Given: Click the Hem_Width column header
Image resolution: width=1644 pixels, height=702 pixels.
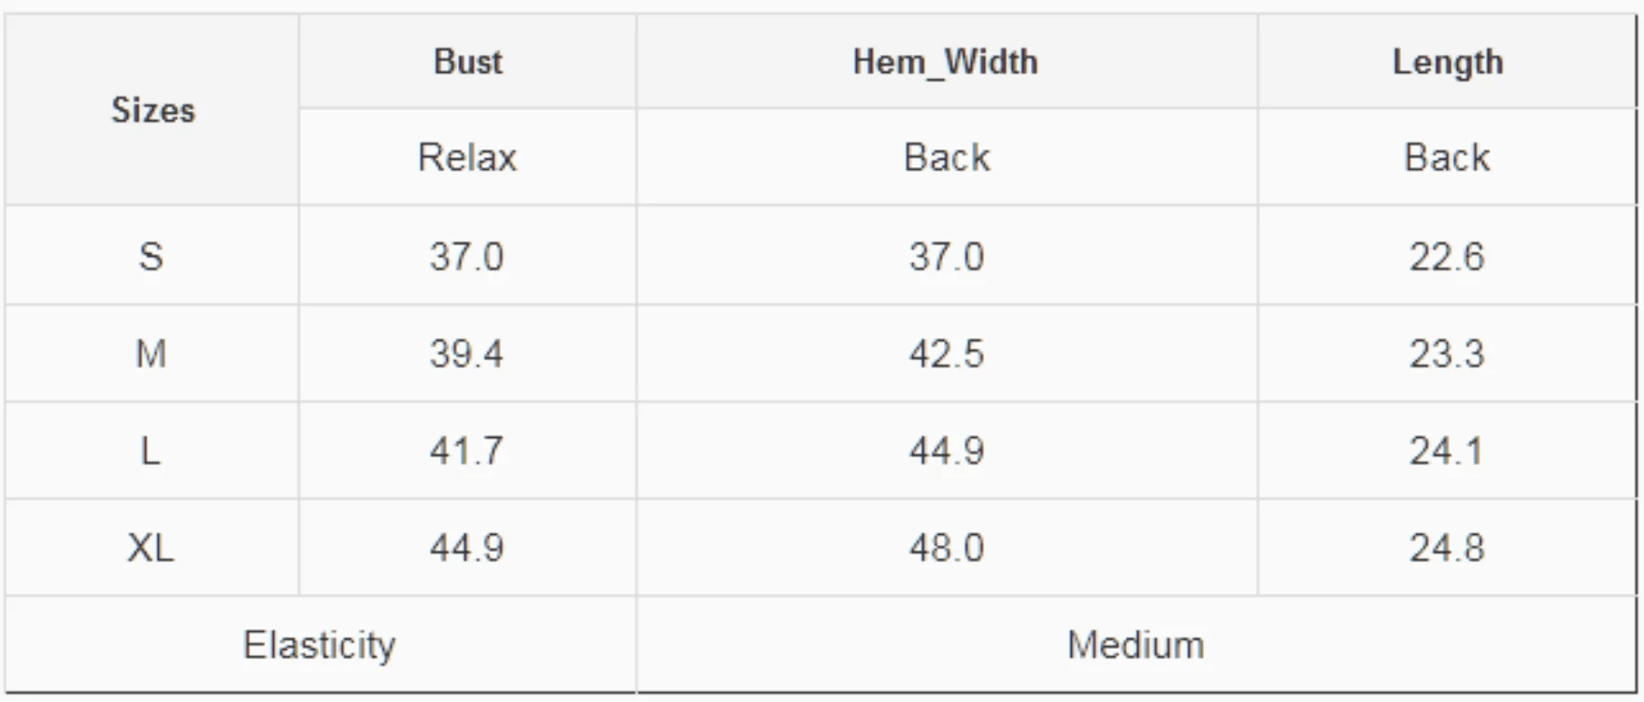Looking at the screenshot, I should 946,62.
